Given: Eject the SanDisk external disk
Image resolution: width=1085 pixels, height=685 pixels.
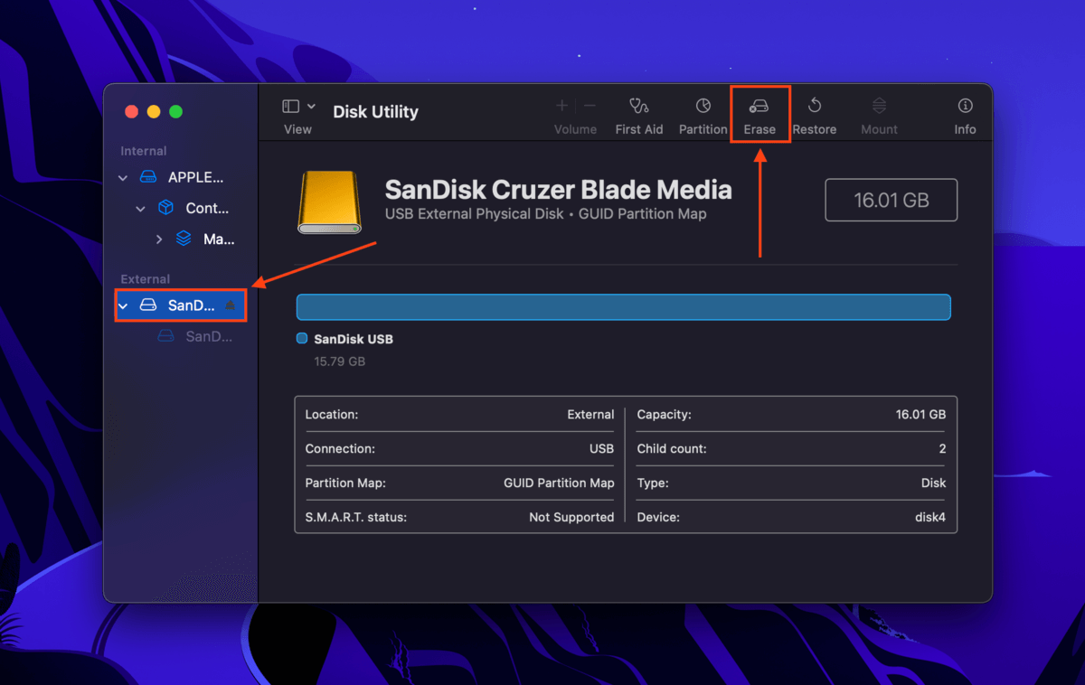Looking at the screenshot, I should point(230,305).
